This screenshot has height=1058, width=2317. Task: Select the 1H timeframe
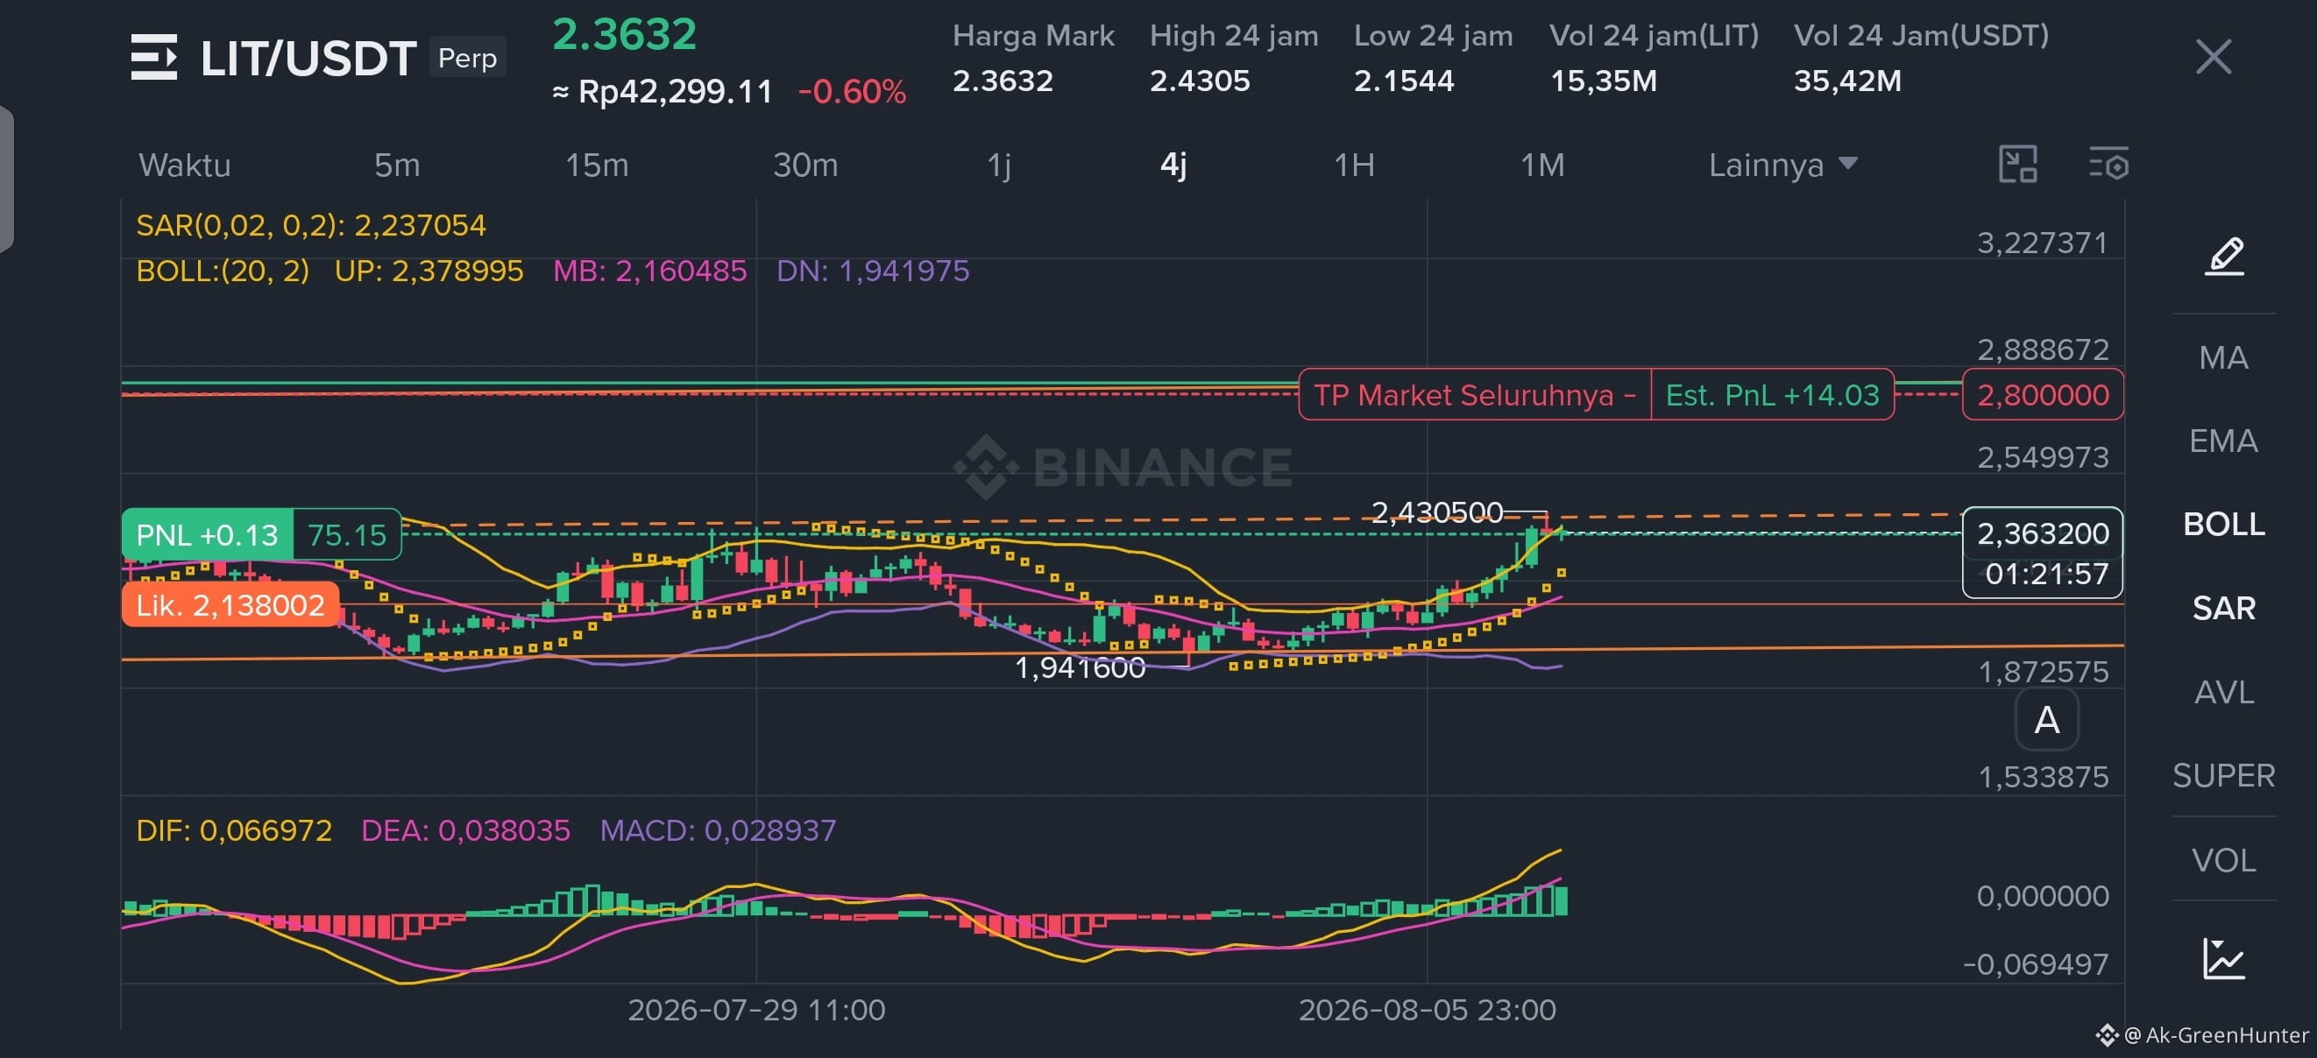(1354, 166)
